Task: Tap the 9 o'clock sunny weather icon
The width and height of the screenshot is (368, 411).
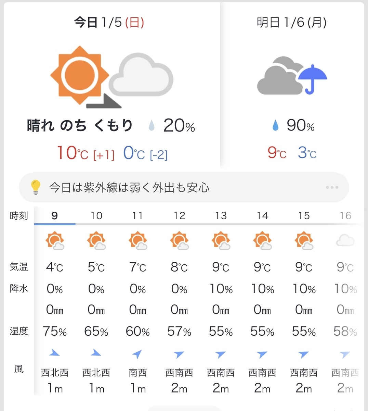Action: [x=55, y=241]
